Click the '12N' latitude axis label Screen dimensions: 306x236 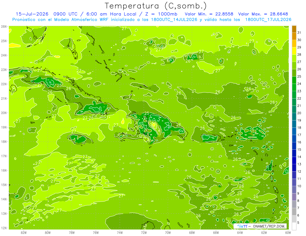tap(4, 228)
